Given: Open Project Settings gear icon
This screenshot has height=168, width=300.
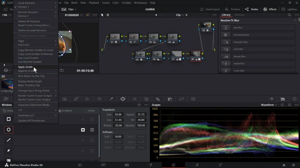Looking at the screenshot, I should [293, 165].
